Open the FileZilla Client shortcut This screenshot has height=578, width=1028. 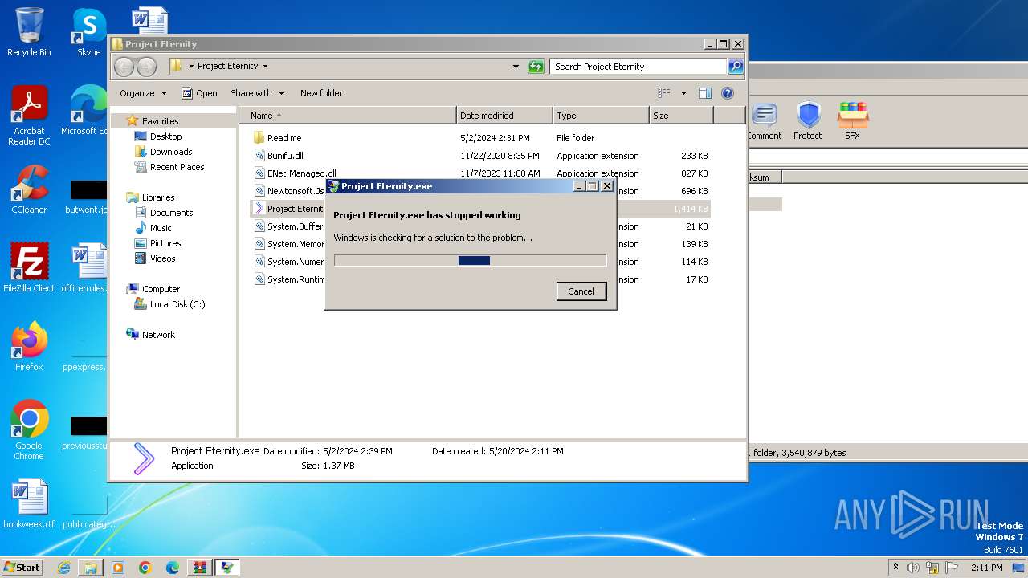pyautogui.click(x=29, y=268)
